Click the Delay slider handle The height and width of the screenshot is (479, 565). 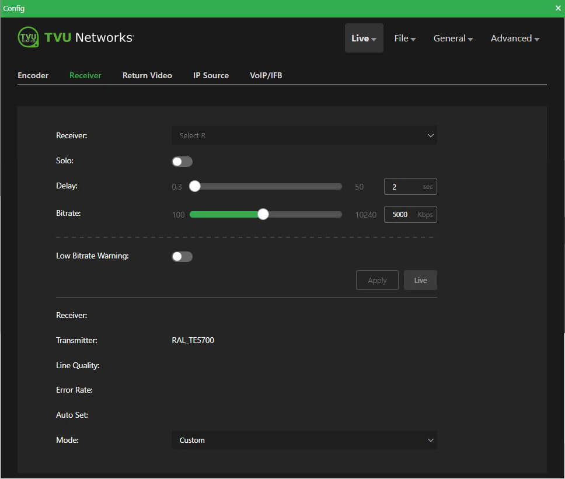[x=194, y=186]
